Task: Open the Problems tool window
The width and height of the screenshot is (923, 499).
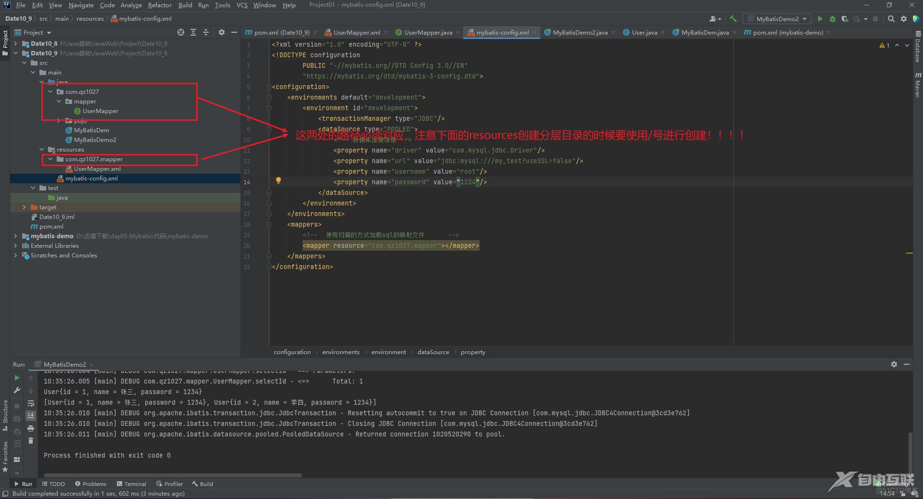Action: [90, 484]
